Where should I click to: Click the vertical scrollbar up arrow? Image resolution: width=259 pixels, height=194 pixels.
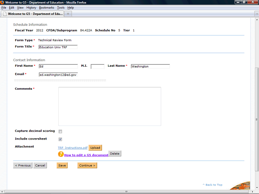[x=257, y=20]
